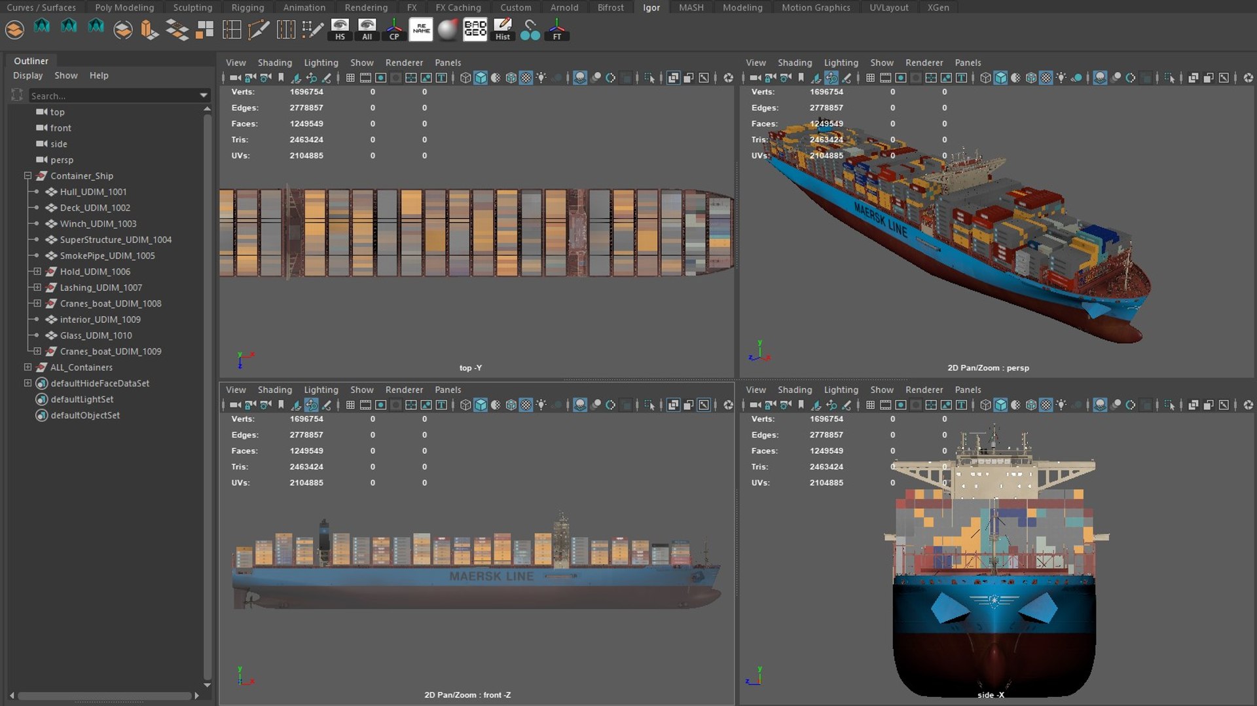Select Hull_UDIM_1001 in the outliner
This screenshot has width=1257, height=706.
pos(93,192)
